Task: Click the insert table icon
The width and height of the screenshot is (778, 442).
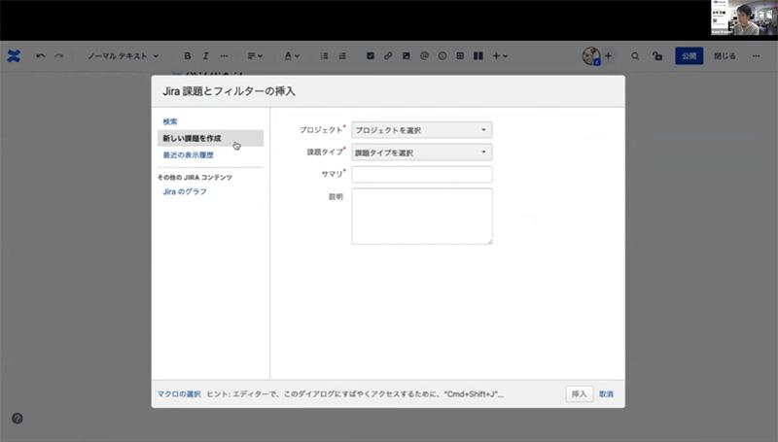Action: [460, 56]
